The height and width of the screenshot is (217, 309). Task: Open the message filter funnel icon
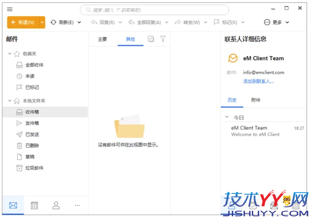click(x=163, y=39)
